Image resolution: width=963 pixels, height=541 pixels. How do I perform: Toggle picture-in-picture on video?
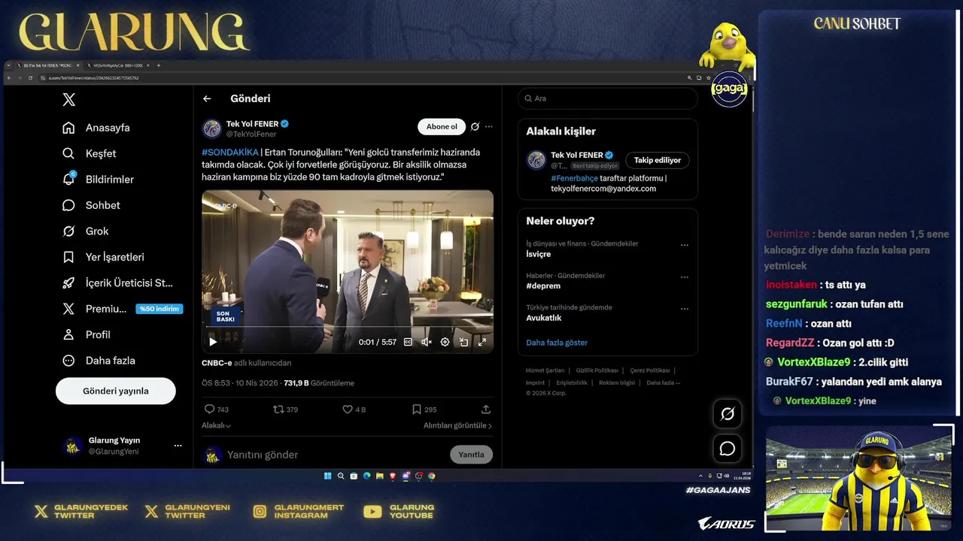pyautogui.click(x=463, y=342)
